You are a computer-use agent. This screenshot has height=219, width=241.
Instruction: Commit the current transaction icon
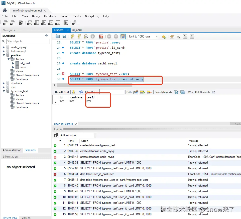click(109, 36)
